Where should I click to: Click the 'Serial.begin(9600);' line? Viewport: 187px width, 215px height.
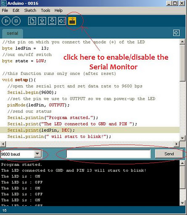32,92
